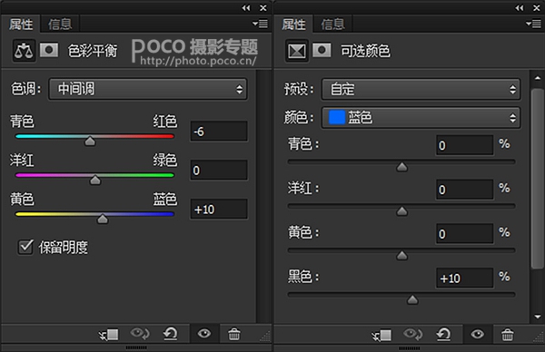
Task: Click the Selective Color 青色 percent field
Action: coord(465,145)
